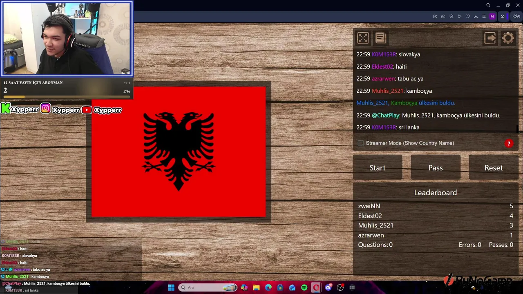
Task: Open browser search magnifier icon
Action: click(488, 5)
